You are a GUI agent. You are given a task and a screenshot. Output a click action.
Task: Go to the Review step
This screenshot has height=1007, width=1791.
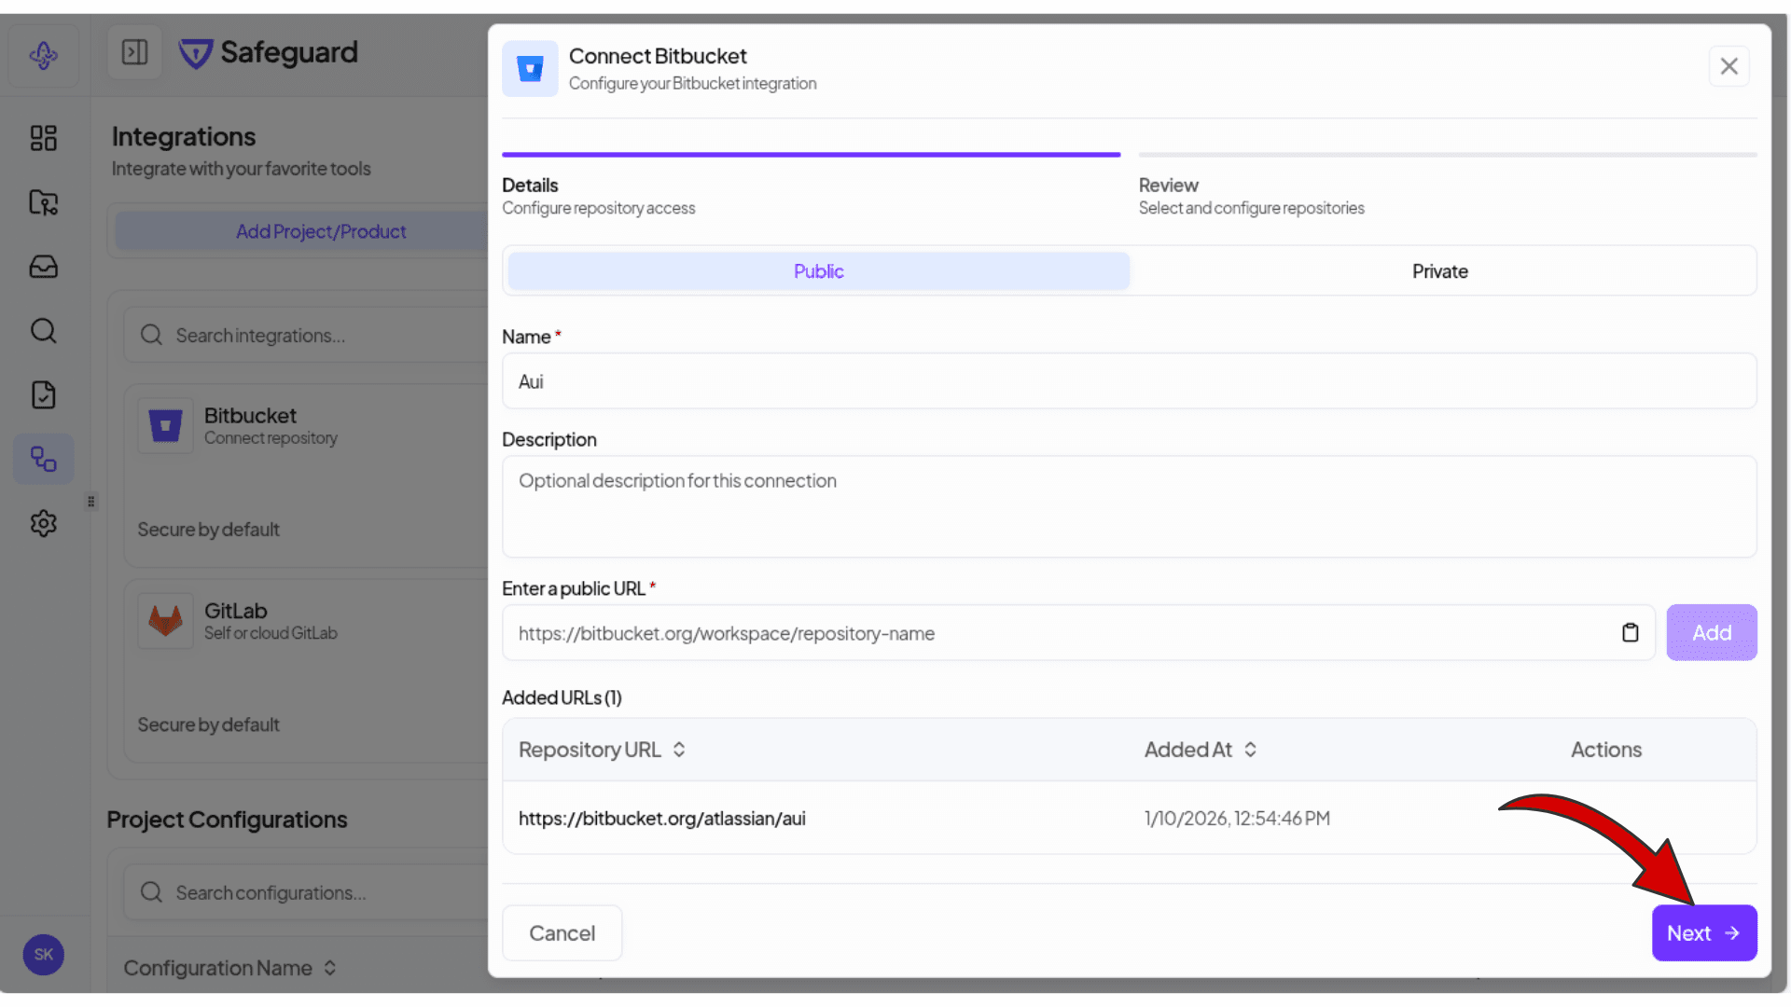tap(1169, 186)
